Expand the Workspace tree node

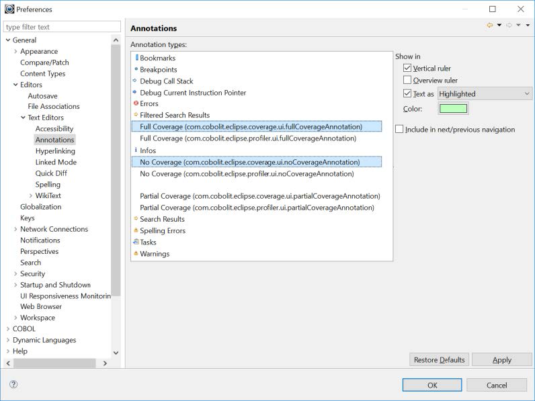coord(15,318)
